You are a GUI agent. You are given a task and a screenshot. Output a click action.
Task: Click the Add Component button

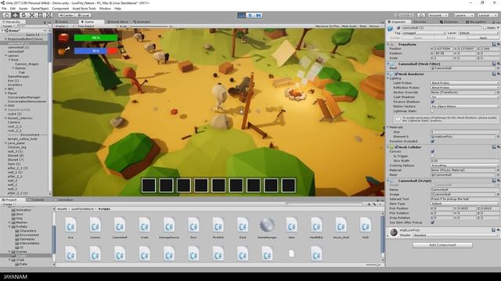coord(442,245)
